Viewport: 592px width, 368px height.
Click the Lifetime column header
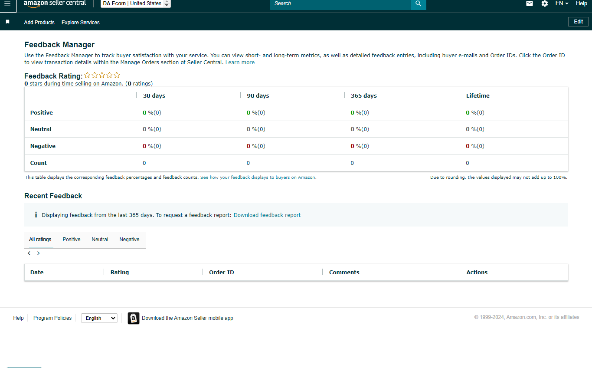click(x=478, y=96)
